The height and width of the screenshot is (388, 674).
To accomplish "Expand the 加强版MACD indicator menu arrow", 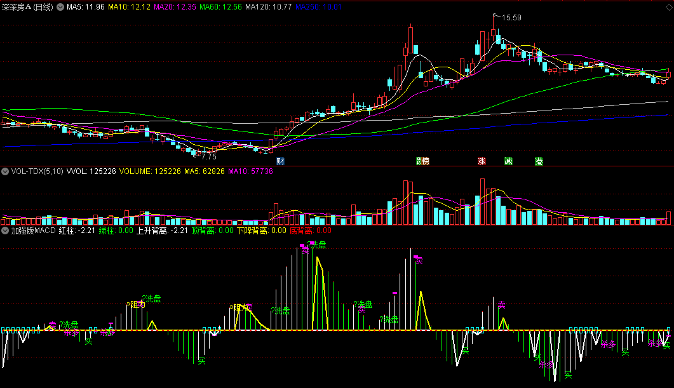I will tap(5, 231).
